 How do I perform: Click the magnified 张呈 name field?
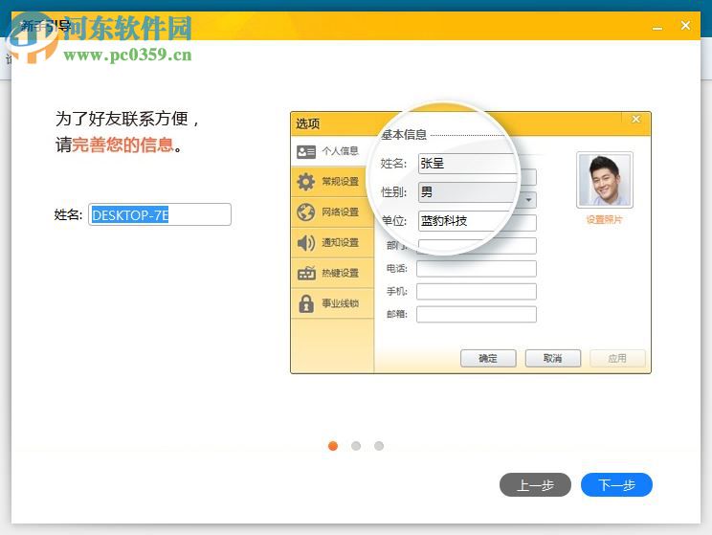[468, 163]
